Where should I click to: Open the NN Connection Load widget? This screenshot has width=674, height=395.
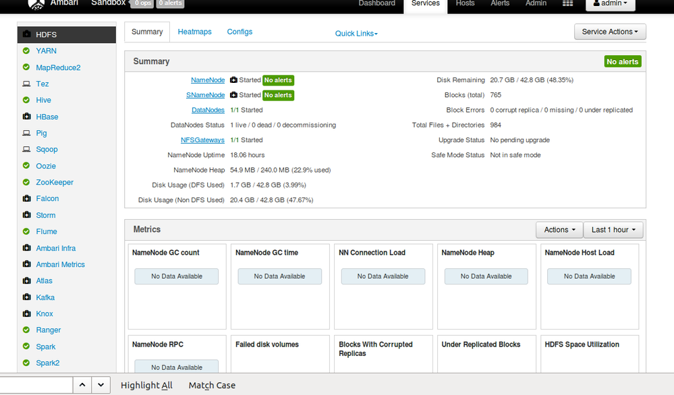click(x=383, y=286)
